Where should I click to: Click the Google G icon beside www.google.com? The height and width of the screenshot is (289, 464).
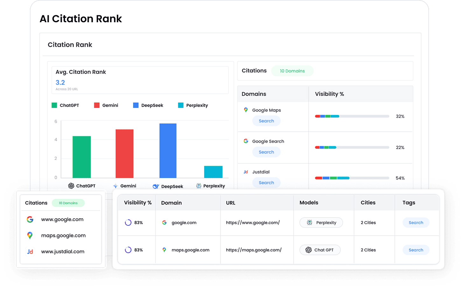pos(30,219)
